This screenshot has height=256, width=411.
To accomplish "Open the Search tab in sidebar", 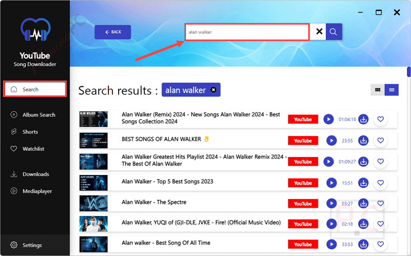I will 35,89.
